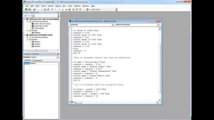Screen dimensions: 214x120
Task: Toggle Design Mode icon
Action: tap(70, 10)
